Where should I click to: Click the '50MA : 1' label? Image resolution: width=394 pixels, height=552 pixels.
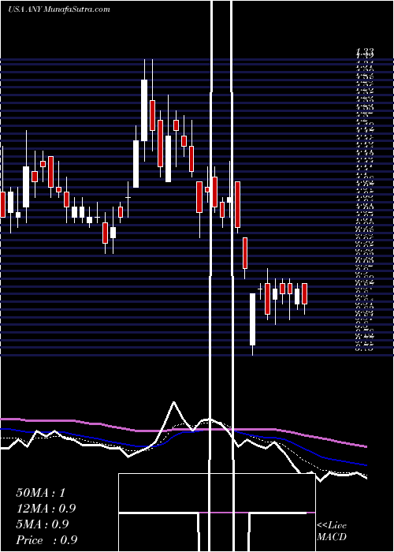pyautogui.click(x=41, y=493)
